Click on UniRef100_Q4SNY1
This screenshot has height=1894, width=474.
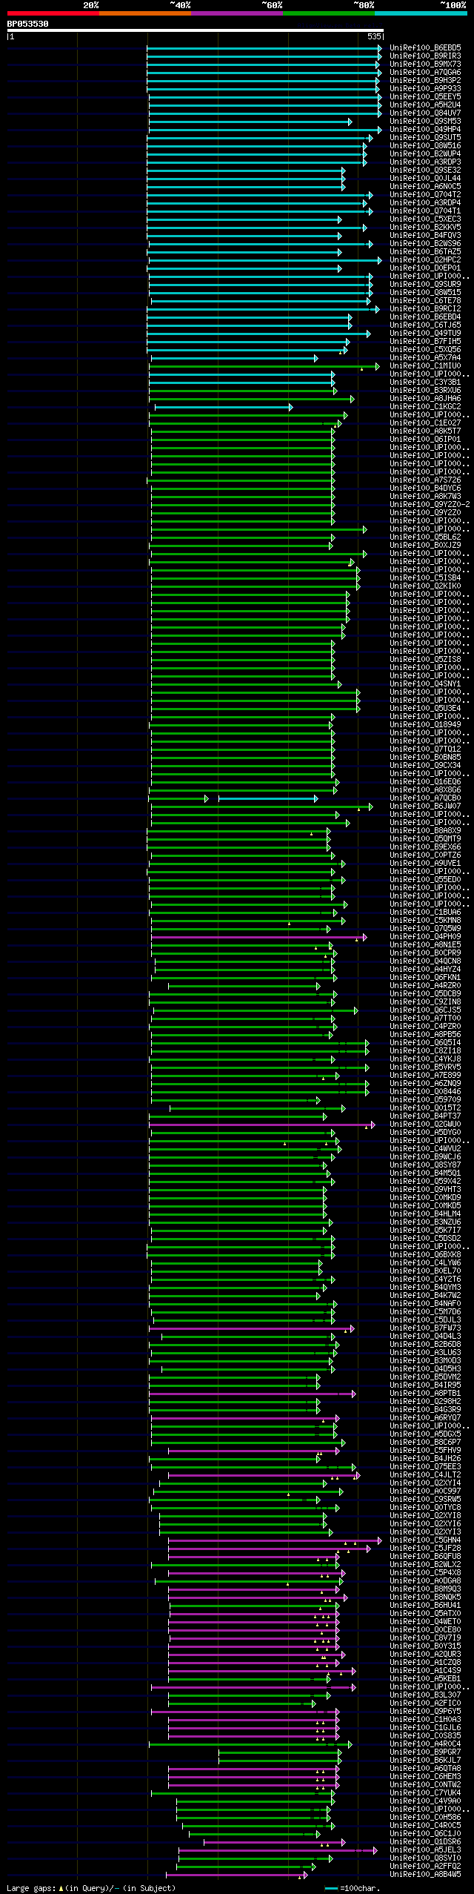click(425, 684)
